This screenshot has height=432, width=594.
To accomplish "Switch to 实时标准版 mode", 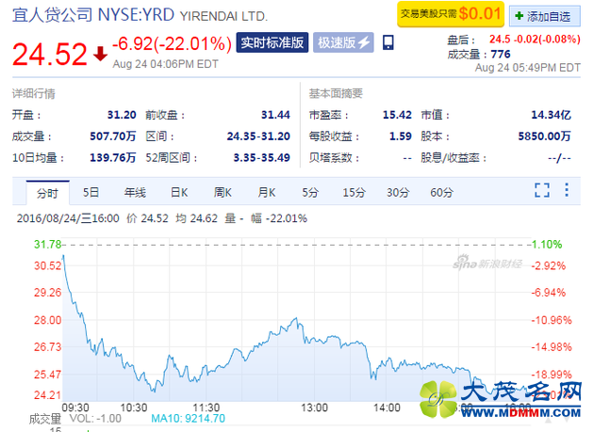I will click(x=272, y=42).
